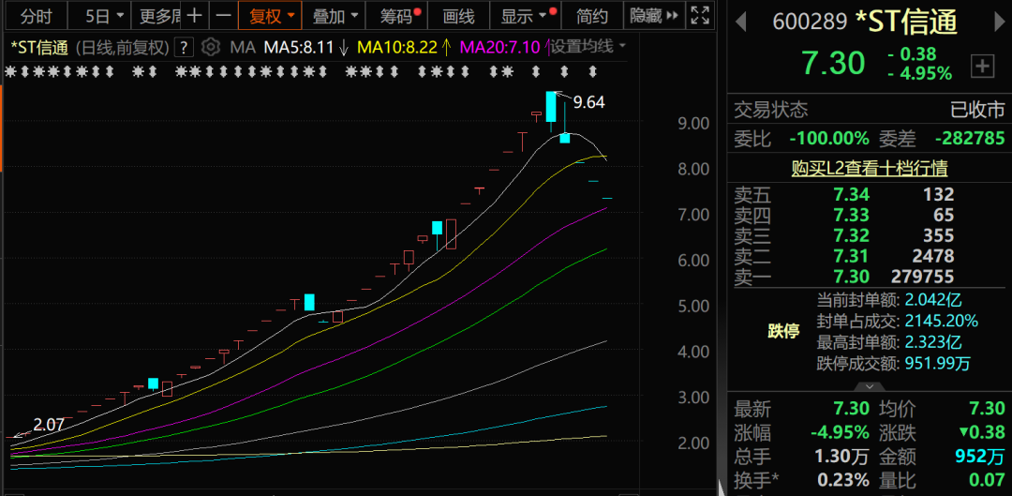
Task: Open the 复权 adjustment dropdown
Action: click(x=272, y=16)
